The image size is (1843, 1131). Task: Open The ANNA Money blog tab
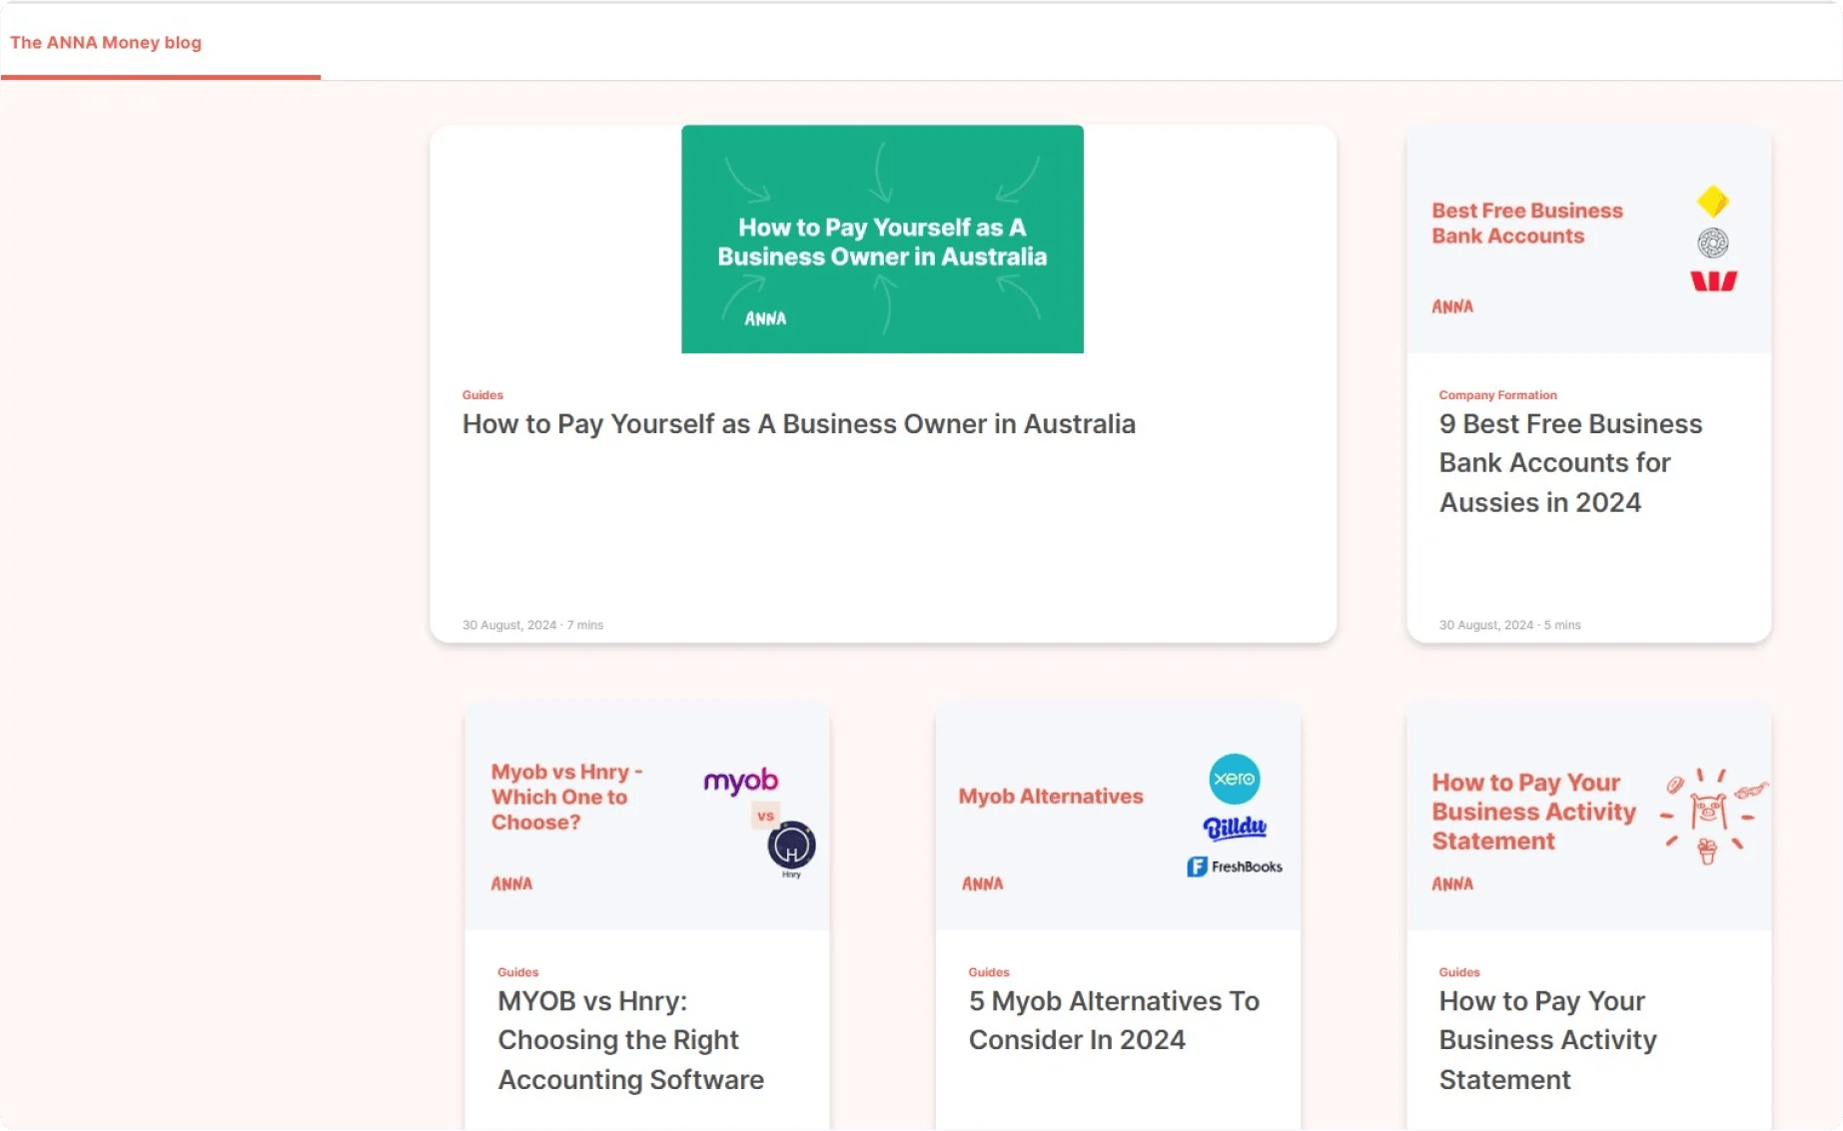[106, 42]
